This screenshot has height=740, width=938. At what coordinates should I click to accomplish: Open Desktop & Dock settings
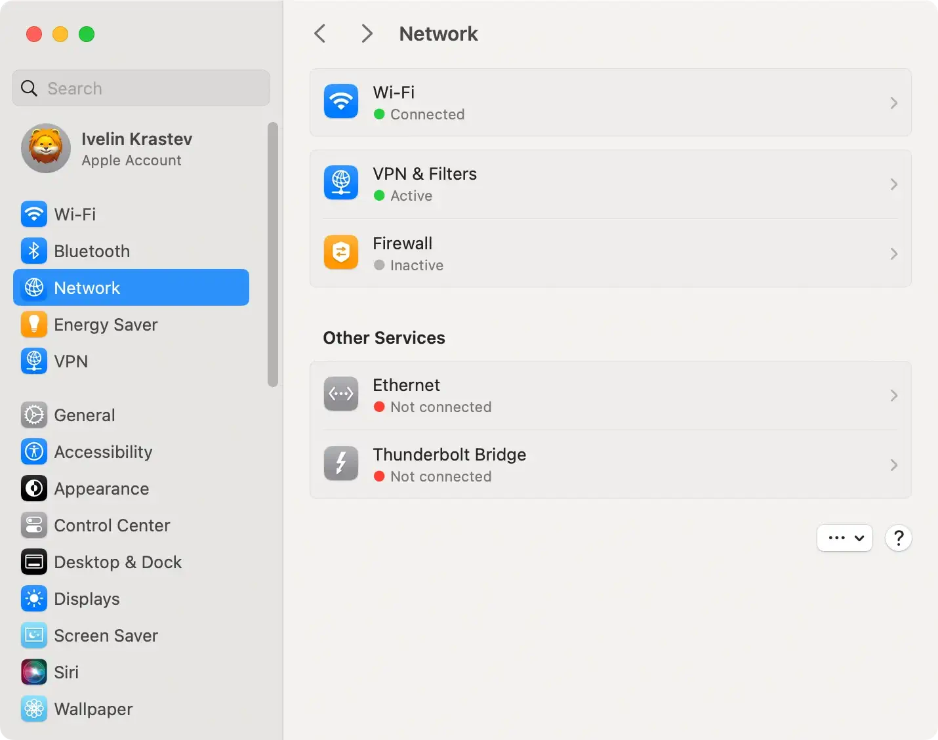point(118,562)
